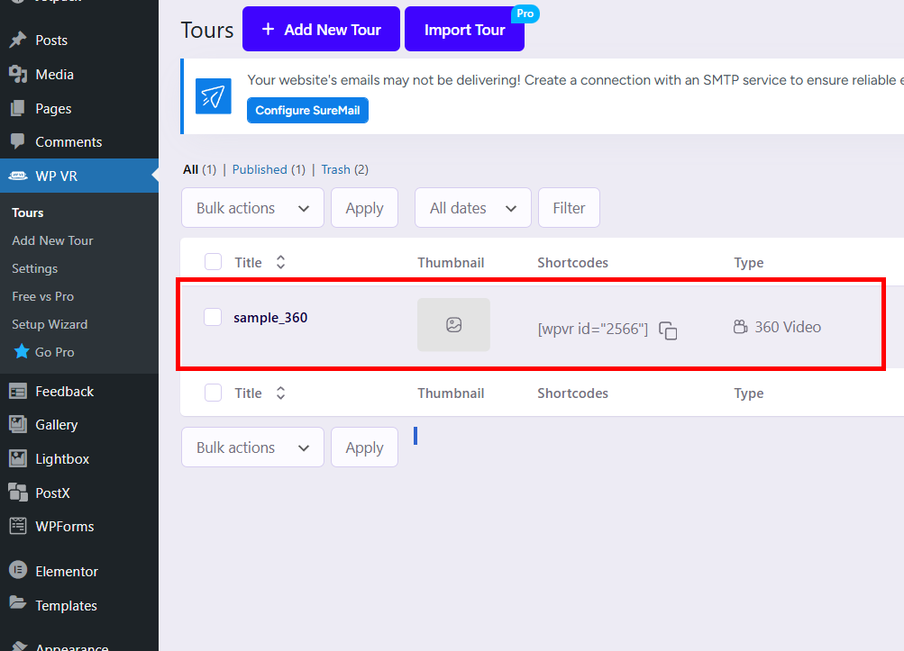Click the Comments bubble icon

coord(18,141)
